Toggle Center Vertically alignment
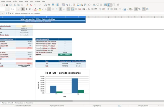164x107 pixels. (60, 9)
